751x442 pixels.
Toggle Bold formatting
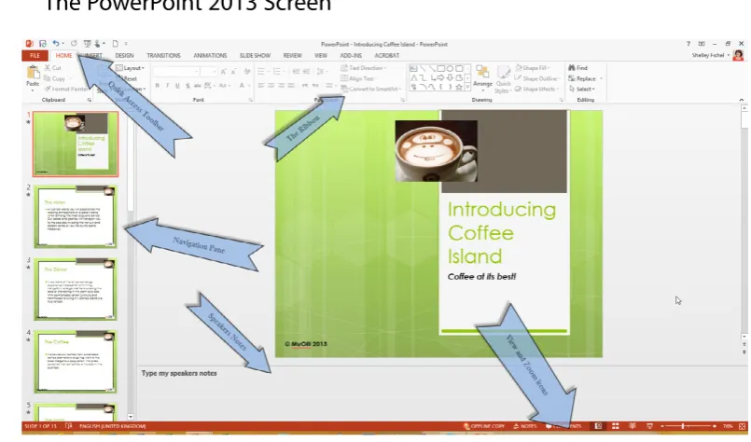(157, 86)
